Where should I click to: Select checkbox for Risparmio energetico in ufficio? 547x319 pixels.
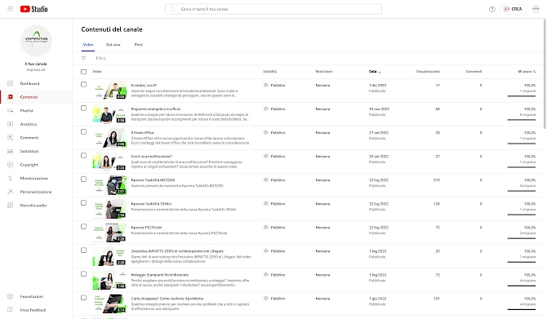[84, 108]
